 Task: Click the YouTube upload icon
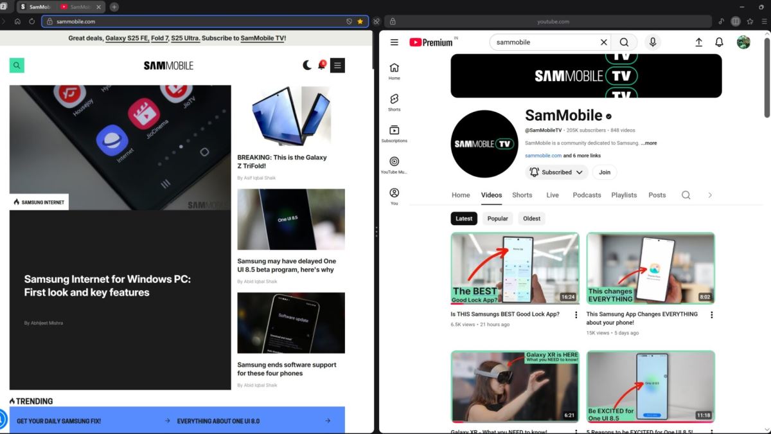tap(698, 42)
